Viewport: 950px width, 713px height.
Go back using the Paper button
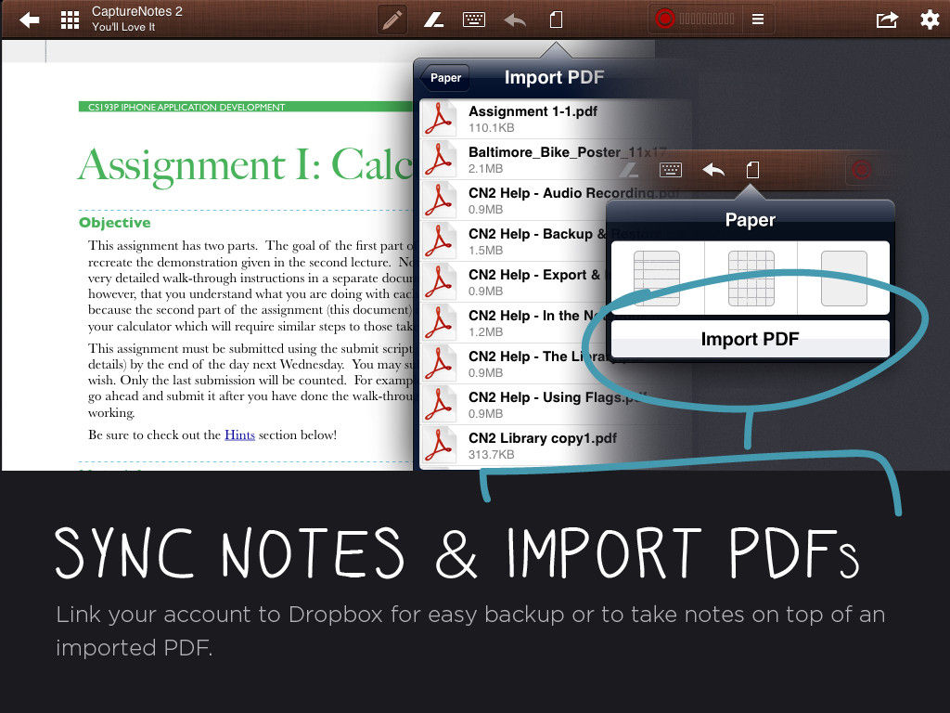(444, 78)
